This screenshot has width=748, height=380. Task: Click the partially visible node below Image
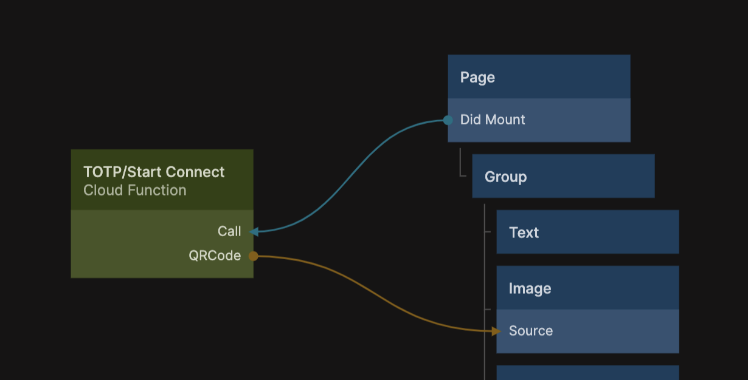[587, 372]
